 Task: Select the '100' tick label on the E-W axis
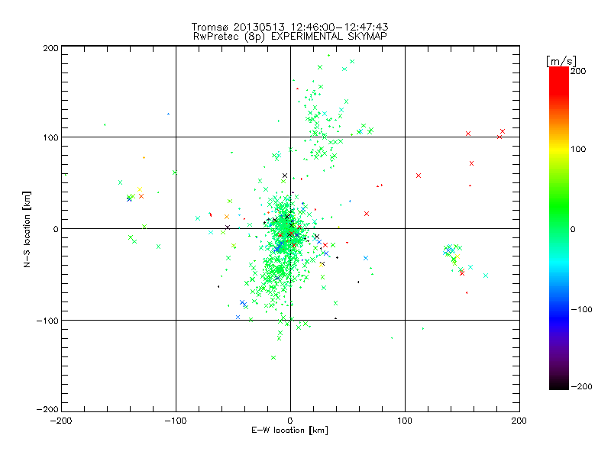(405, 421)
